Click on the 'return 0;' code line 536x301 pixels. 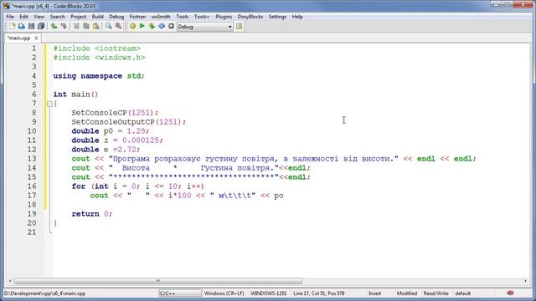tap(91, 214)
